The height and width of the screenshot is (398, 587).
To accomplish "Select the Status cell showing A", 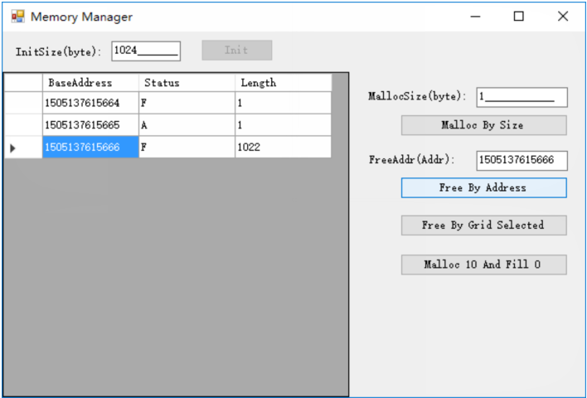I will 187,125.
